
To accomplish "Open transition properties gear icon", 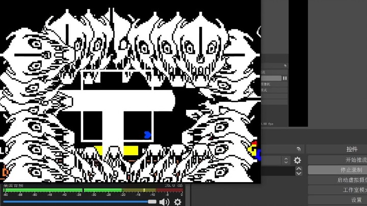I will click(x=297, y=160).
